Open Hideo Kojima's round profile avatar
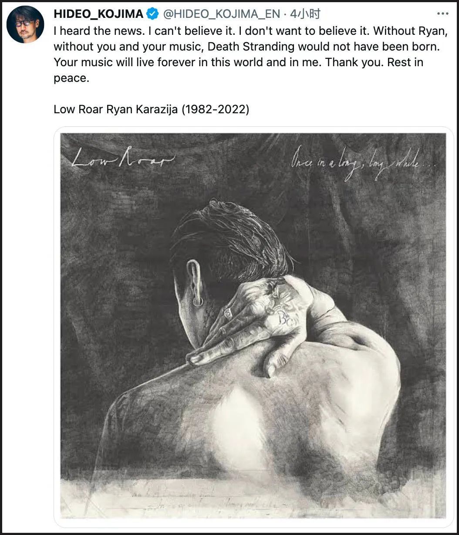The image size is (459, 535). 25,24
